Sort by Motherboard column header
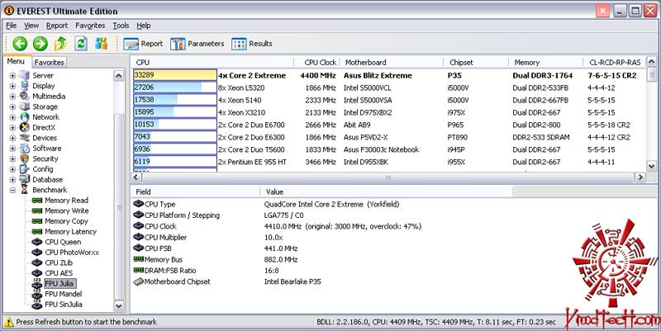The height and width of the screenshot is (331, 661). 391,63
